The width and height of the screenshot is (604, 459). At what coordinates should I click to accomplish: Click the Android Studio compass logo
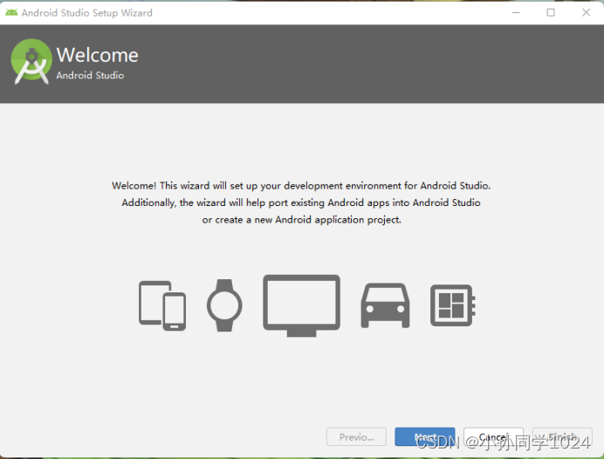[31, 61]
